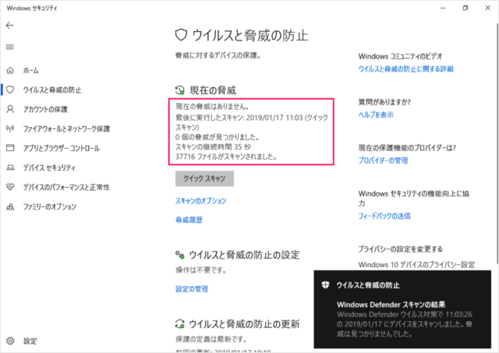
Task: Click 質問がありますか? heading
Action: click(x=384, y=102)
